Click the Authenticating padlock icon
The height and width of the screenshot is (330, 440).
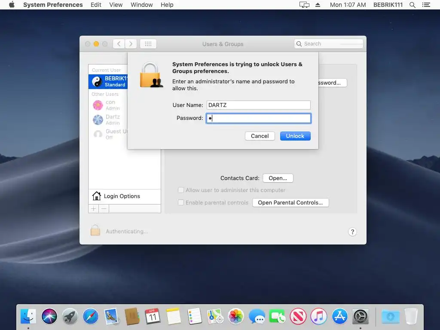click(95, 230)
